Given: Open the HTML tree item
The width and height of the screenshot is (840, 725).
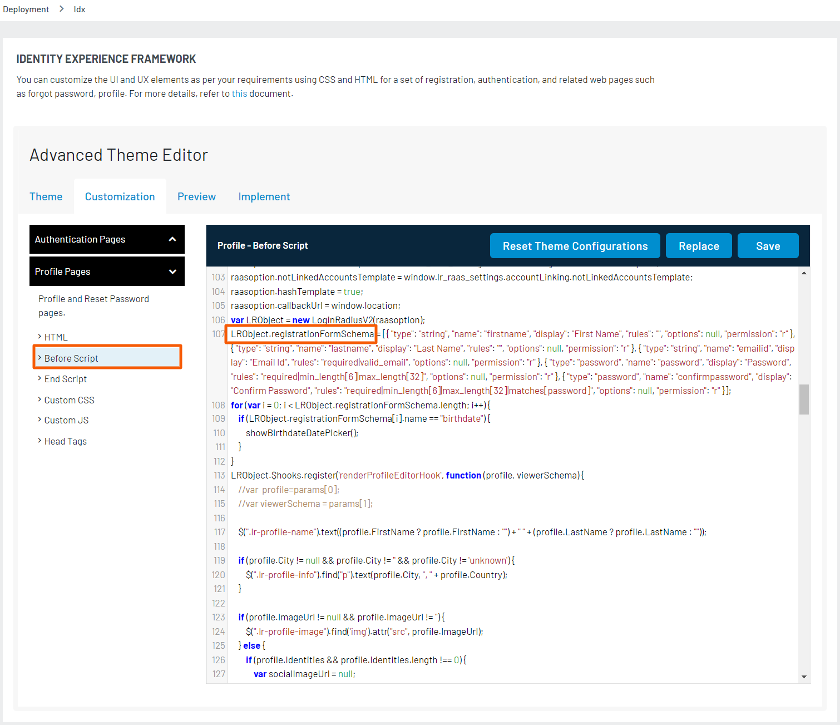Looking at the screenshot, I should [x=56, y=337].
